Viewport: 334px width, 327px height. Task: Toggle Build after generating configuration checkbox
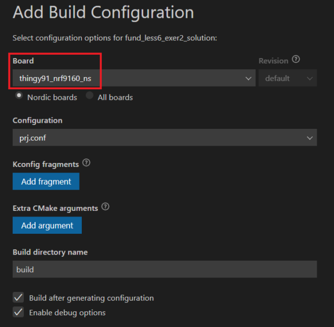click(x=18, y=297)
